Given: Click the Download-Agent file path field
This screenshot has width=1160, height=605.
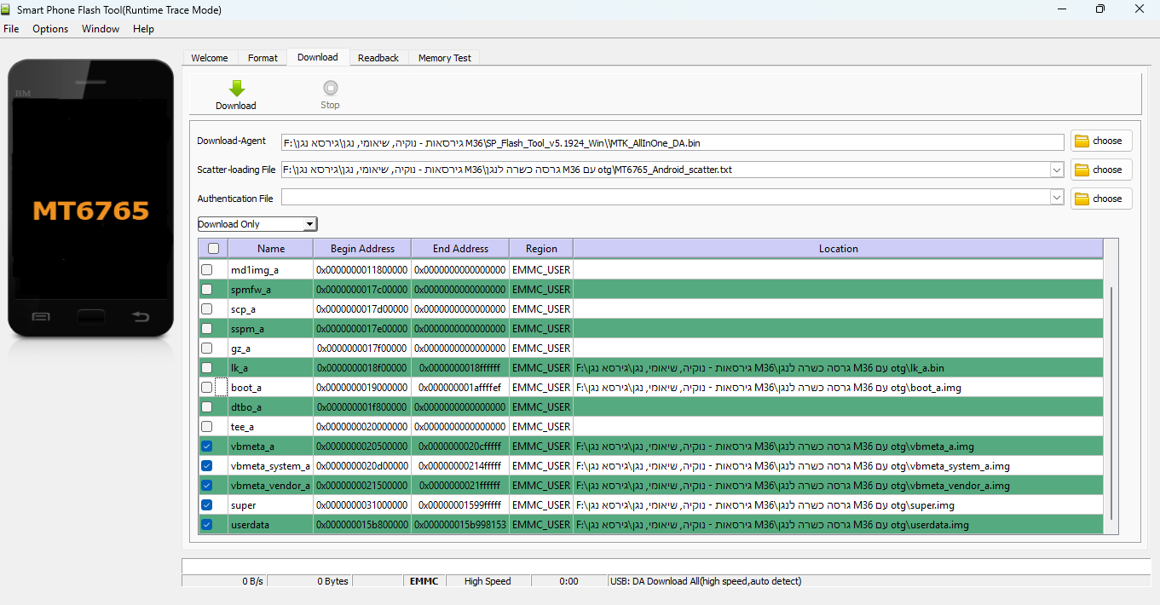Looking at the screenshot, I should 672,142.
